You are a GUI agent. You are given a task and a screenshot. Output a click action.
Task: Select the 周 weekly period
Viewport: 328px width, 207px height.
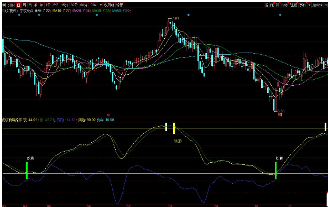(24, 5)
